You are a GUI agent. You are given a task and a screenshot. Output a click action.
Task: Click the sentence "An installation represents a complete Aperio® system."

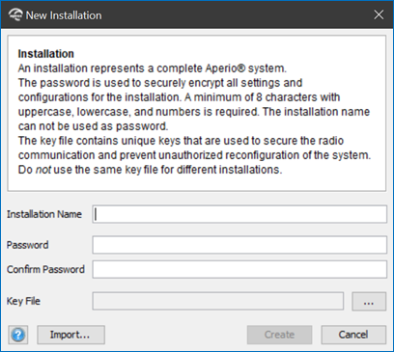click(153, 68)
